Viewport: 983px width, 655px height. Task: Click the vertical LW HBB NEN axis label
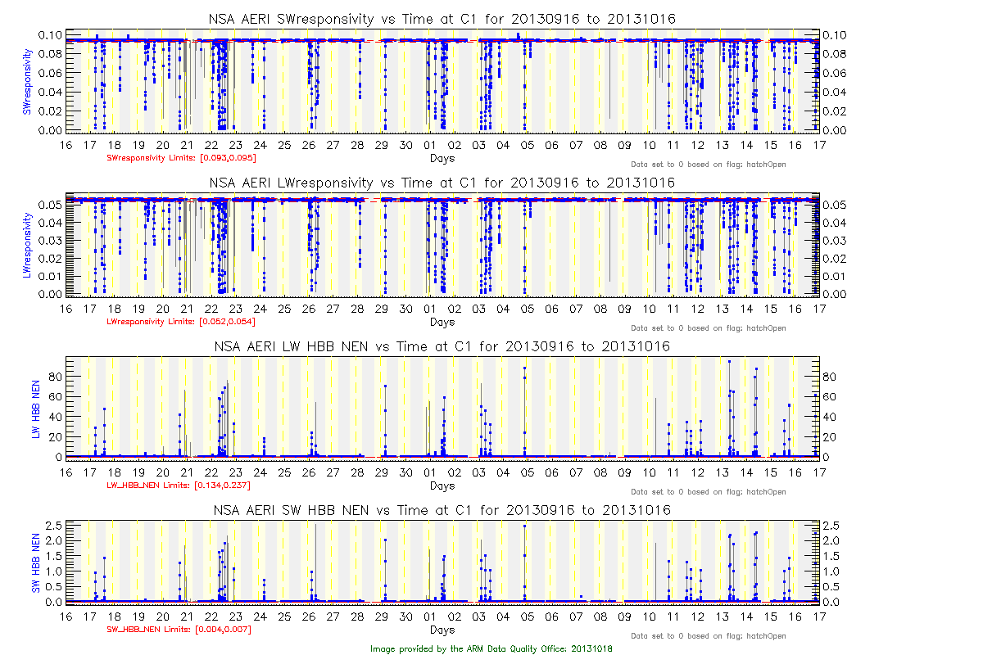tap(36, 408)
